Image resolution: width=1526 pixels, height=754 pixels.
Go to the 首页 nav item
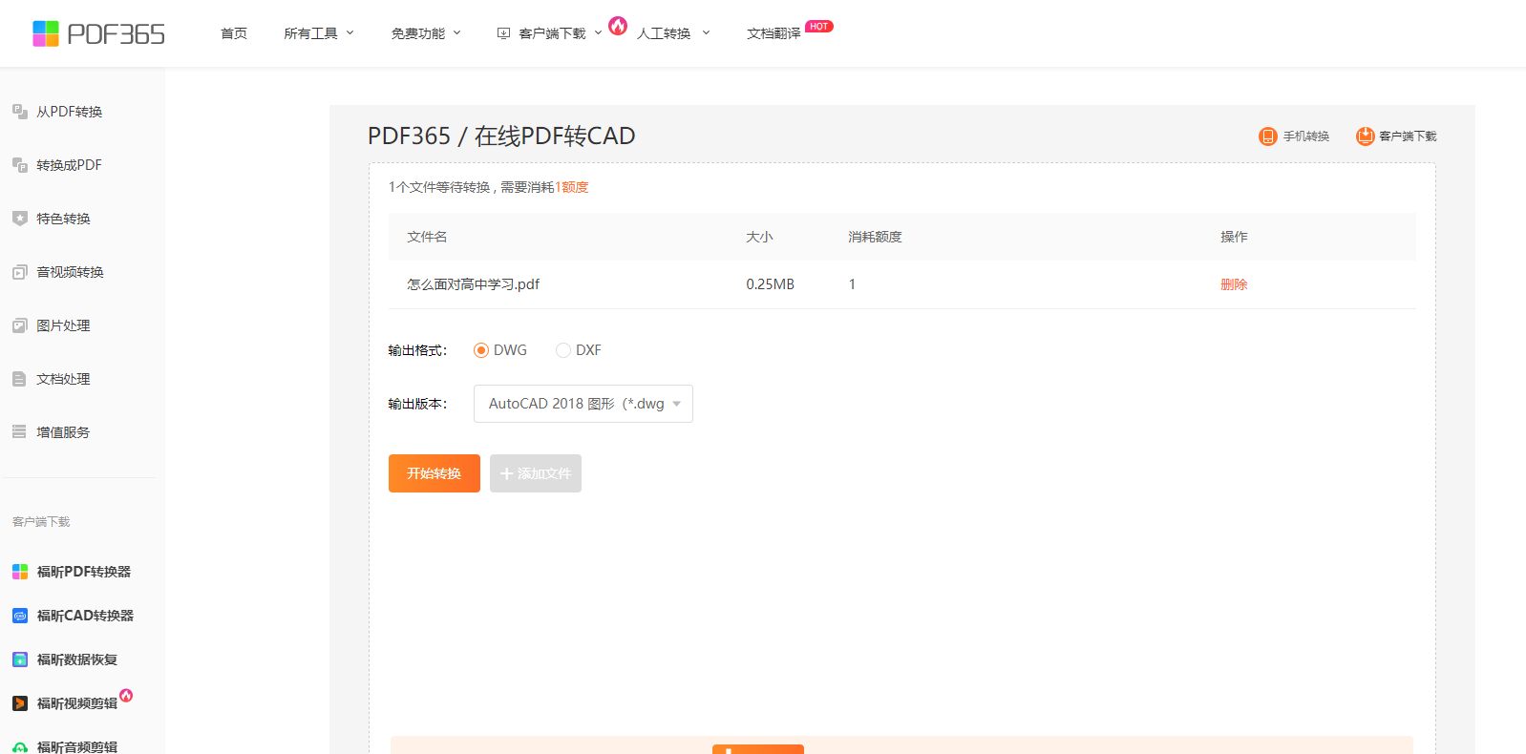(234, 33)
